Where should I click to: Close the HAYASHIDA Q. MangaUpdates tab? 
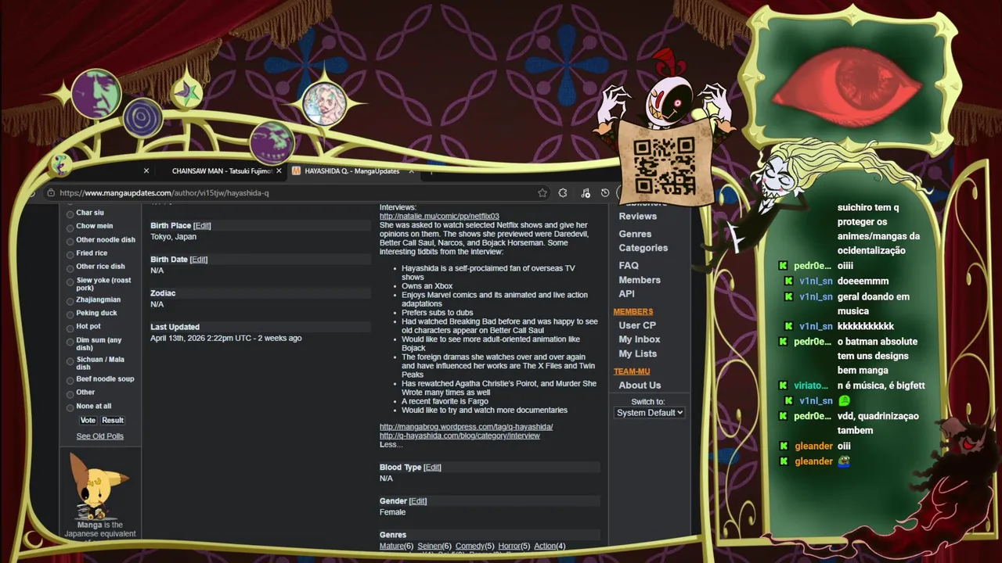pos(410,170)
